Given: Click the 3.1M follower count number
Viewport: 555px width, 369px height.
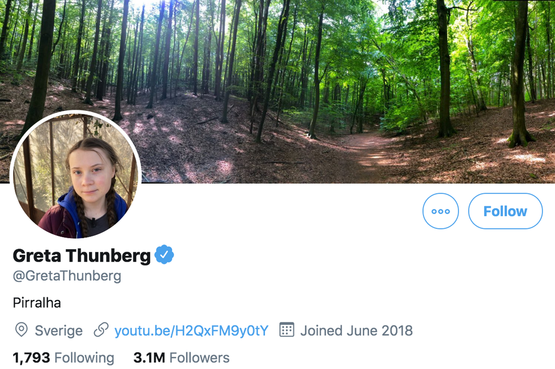Looking at the screenshot, I should pyautogui.click(x=149, y=358).
